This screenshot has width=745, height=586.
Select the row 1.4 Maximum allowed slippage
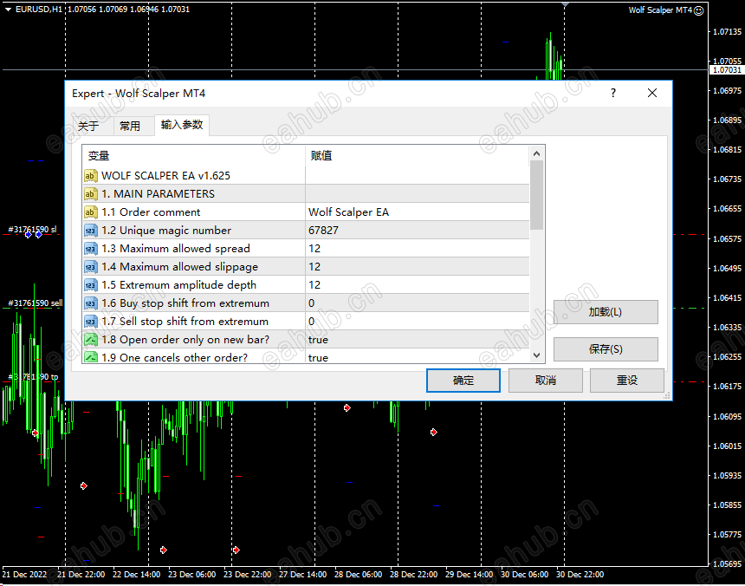pyautogui.click(x=306, y=267)
